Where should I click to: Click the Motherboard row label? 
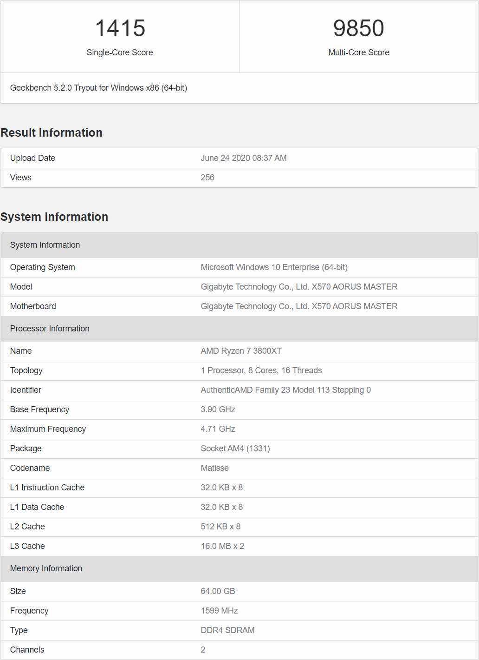(x=33, y=306)
